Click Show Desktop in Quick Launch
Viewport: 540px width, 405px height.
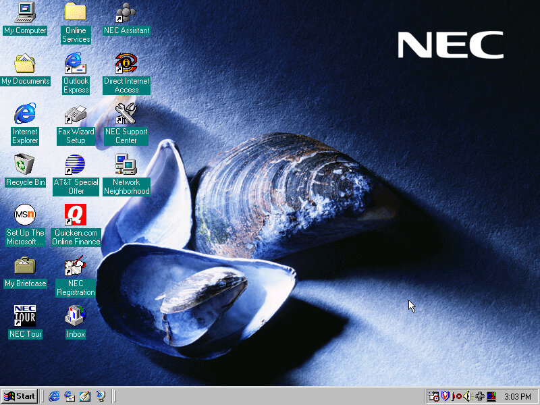coord(85,396)
